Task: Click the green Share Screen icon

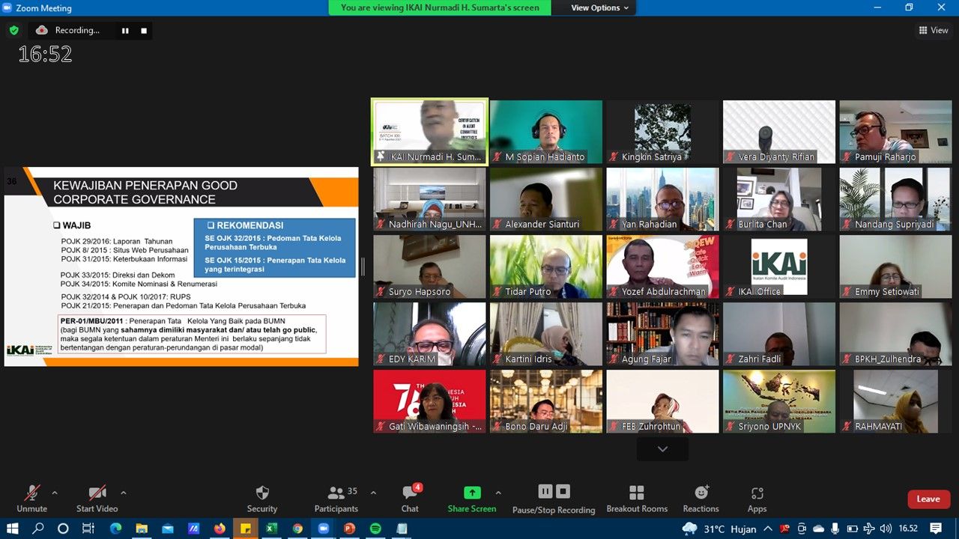Action: [x=472, y=493]
